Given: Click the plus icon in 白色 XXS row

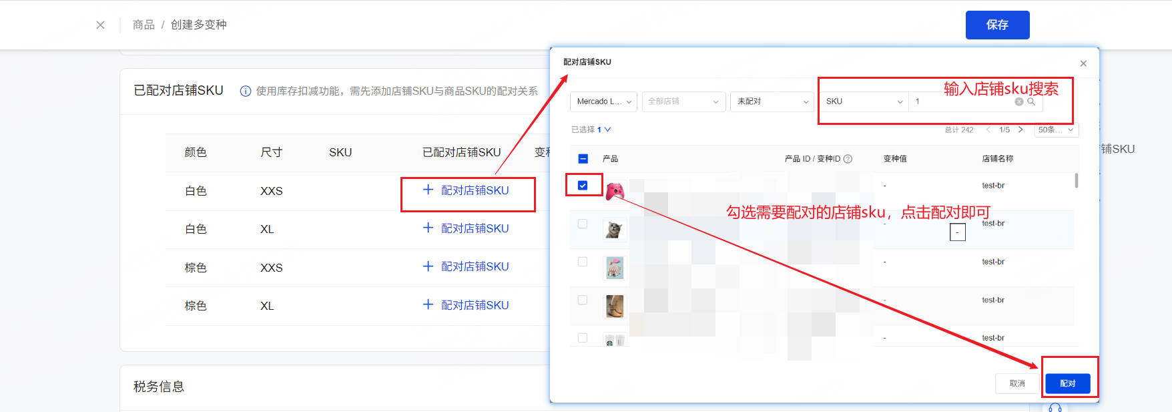Looking at the screenshot, I should pyautogui.click(x=428, y=190).
